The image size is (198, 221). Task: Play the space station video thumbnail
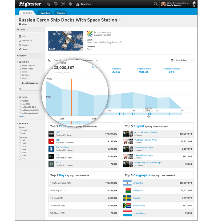(66, 41)
